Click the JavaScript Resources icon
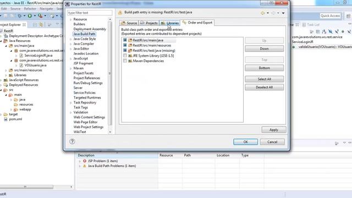 tap(6, 80)
